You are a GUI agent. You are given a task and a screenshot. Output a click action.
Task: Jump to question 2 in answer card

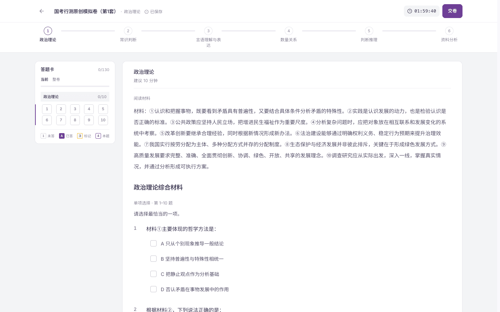(61, 109)
